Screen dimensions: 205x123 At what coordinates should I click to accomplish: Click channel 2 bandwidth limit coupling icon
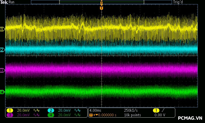(77, 110)
